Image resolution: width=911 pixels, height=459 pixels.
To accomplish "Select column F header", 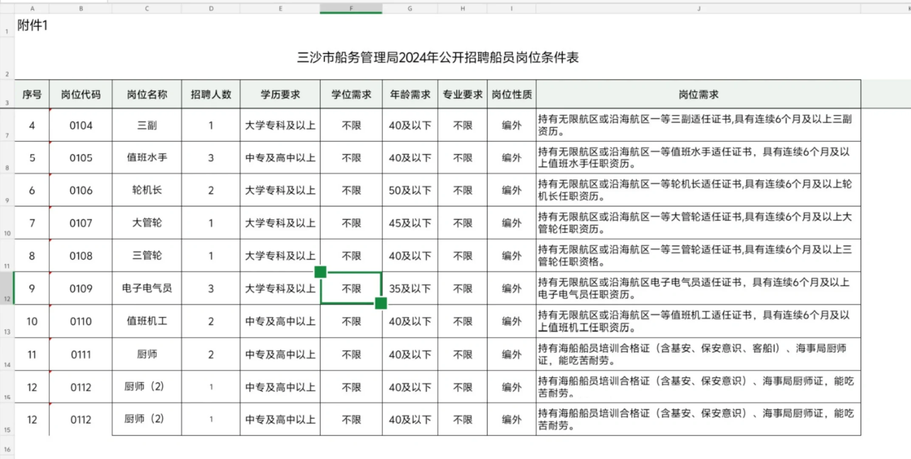I will [351, 8].
